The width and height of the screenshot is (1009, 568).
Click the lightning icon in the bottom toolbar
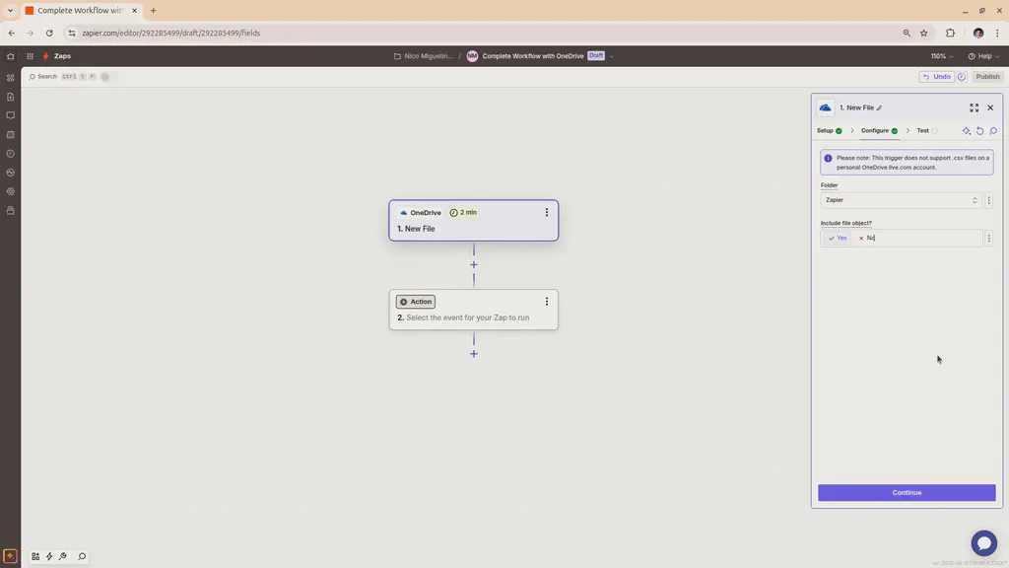(x=48, y=555)
